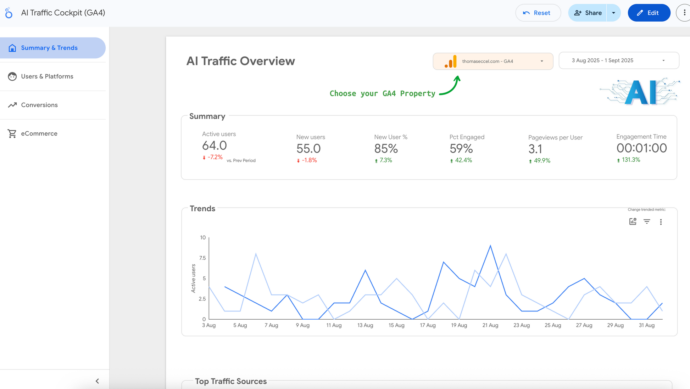
Task: Expand the Share button dropdown arrow
Action: [x=613, y=13]
